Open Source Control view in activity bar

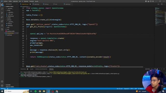pyautogui.click(x=2, y=13)
